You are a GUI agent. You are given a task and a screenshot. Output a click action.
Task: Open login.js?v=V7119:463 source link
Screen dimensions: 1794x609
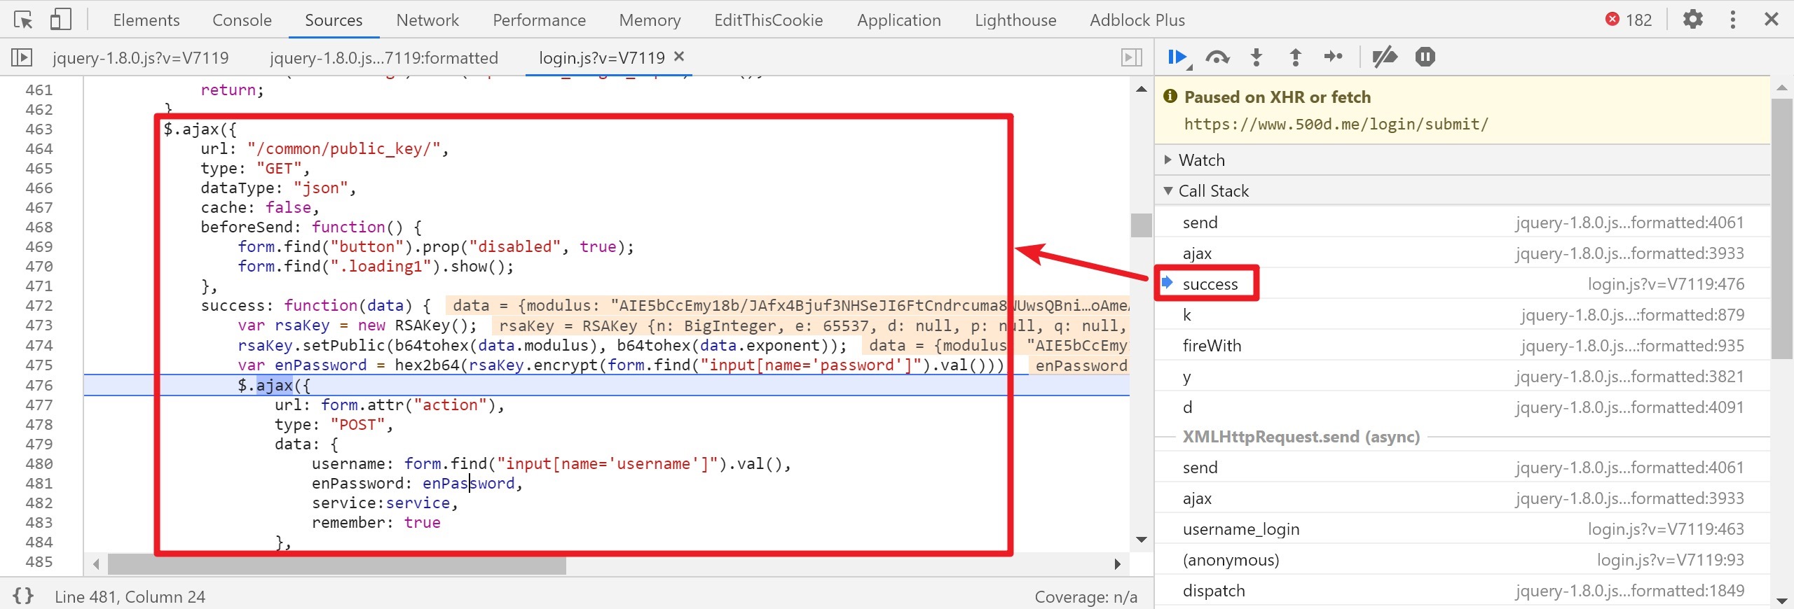[1666, 529]
